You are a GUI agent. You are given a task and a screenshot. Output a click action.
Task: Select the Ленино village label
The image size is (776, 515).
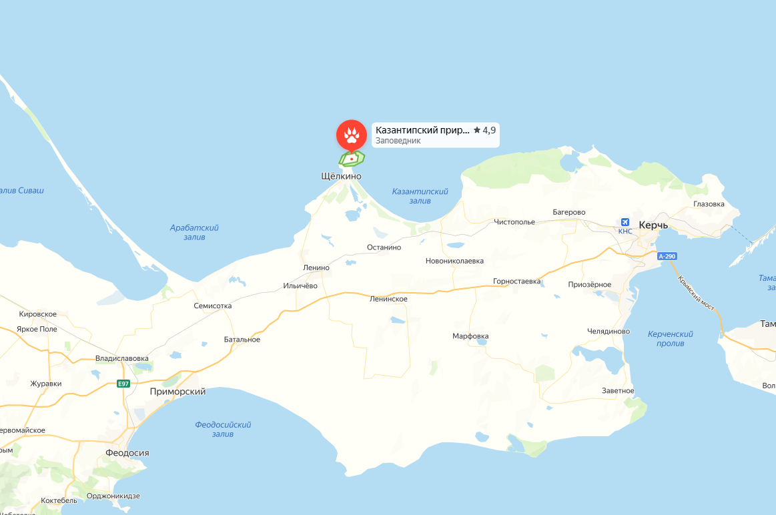(316, 268)
